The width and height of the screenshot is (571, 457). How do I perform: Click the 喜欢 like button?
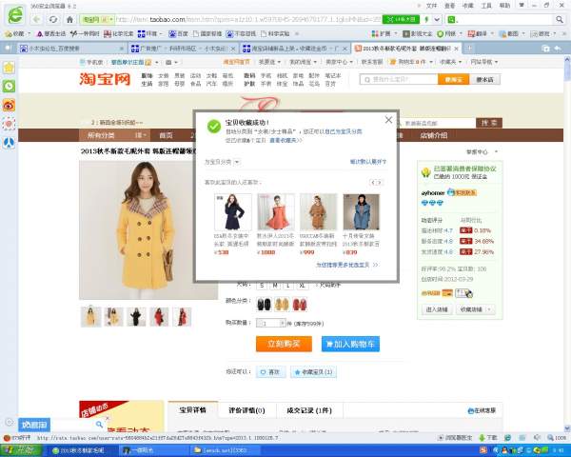click(270, 372)
